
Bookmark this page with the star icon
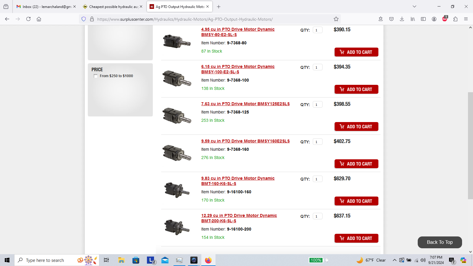[336, 19]
